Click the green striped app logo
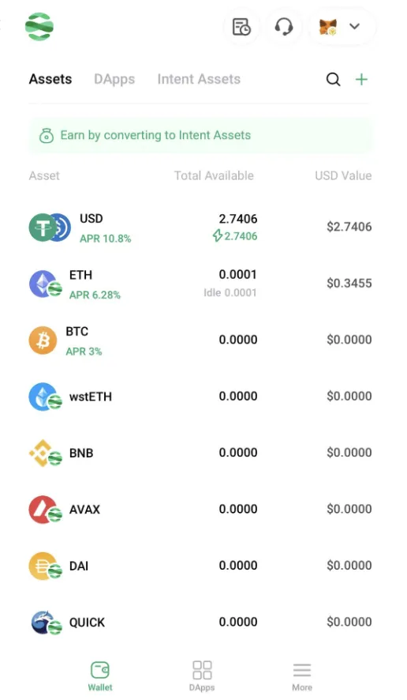 point(39,26)
